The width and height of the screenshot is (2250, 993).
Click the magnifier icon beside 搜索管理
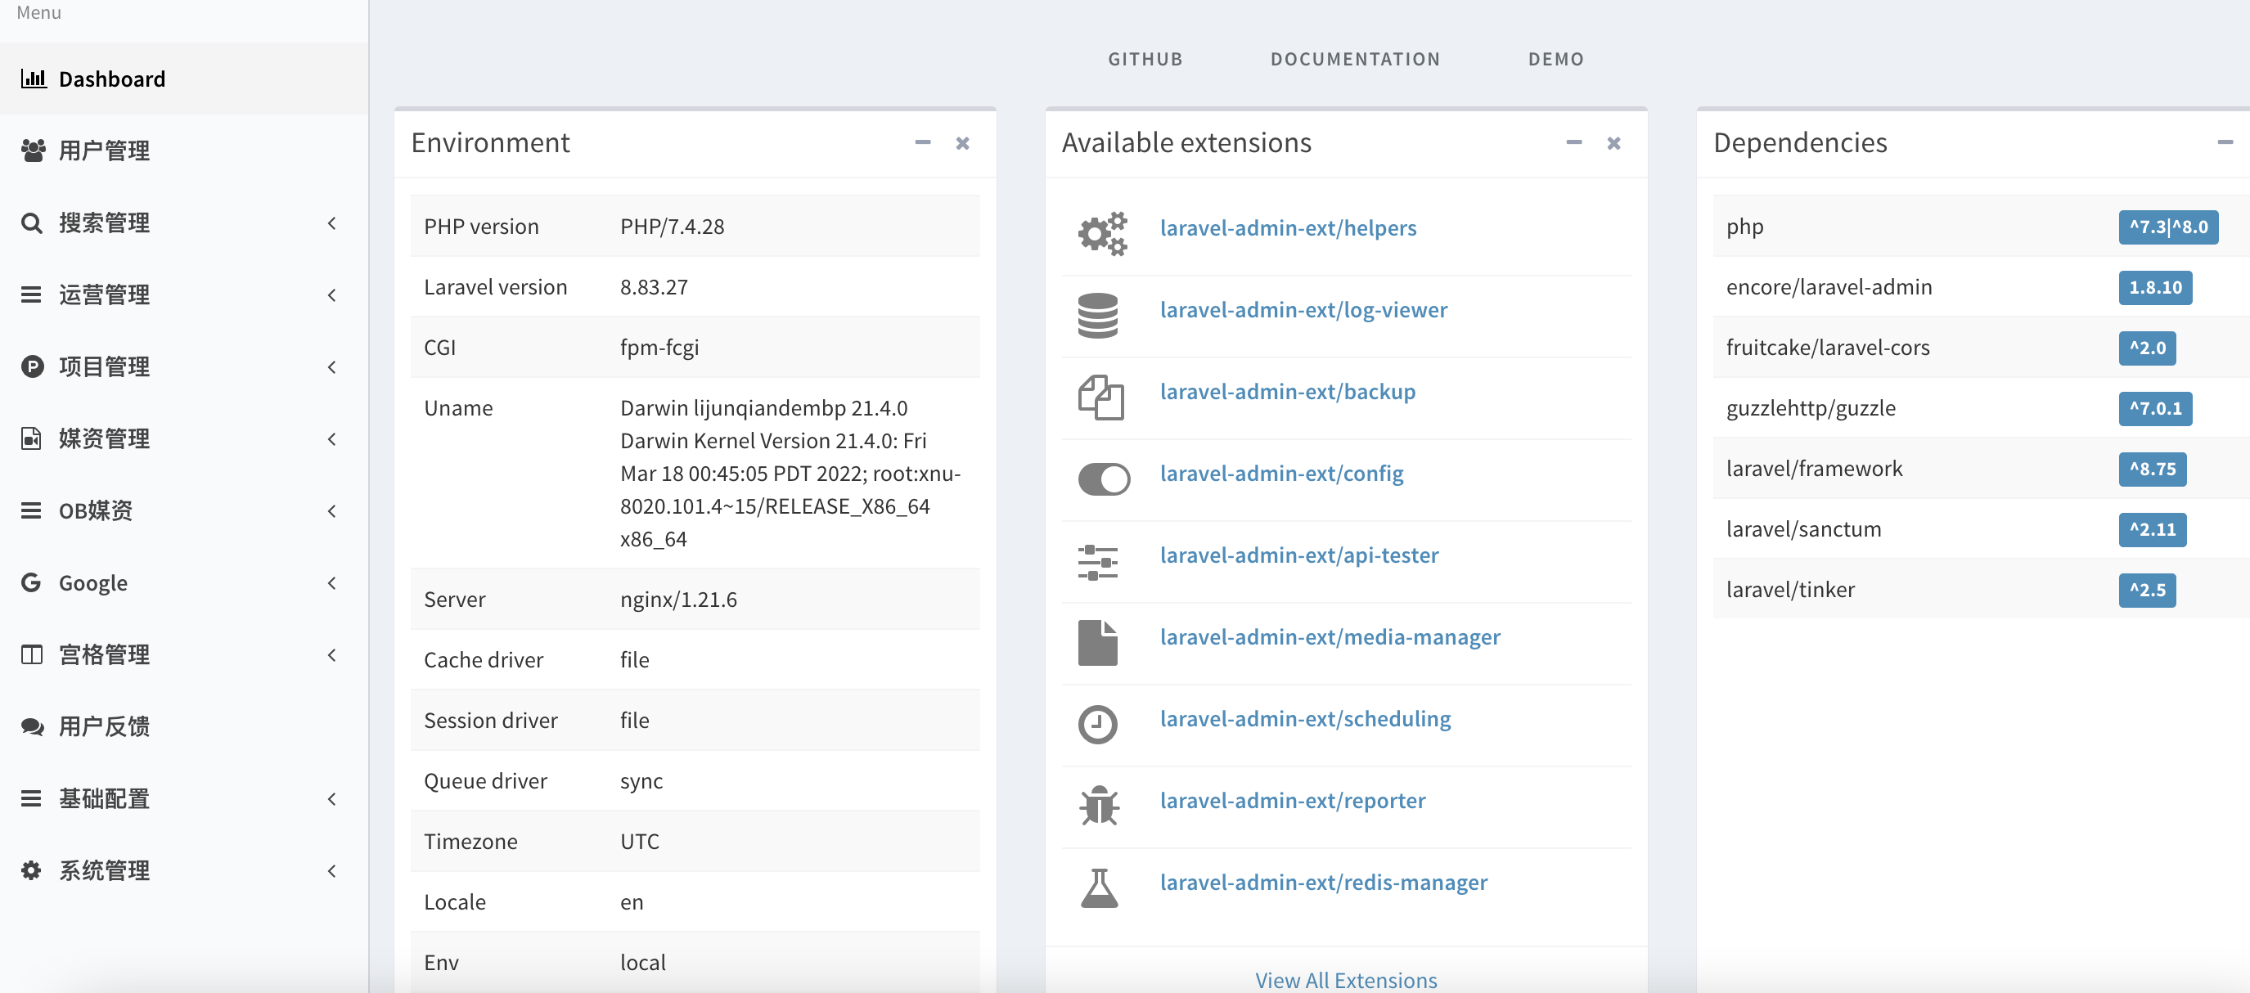pyautogui.click(x=31, y=222)
